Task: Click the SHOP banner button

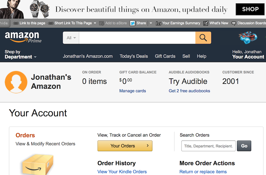Action: tap(250, 9)
